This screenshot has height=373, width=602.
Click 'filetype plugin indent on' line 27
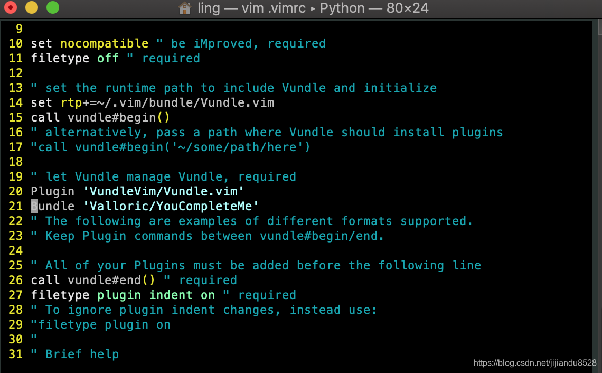coord(123,295)
